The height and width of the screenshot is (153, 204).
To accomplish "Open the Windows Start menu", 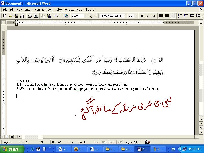I will [12, 149].
